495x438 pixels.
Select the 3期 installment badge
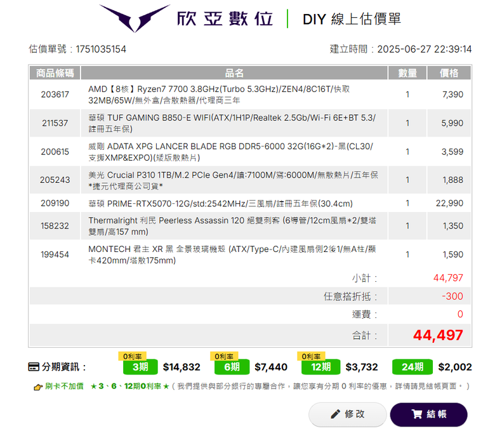point(140,367)
